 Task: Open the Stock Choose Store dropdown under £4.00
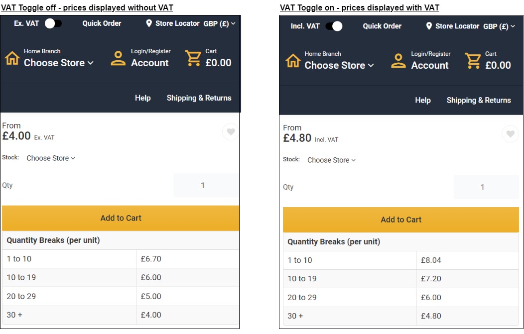[51, 158]
